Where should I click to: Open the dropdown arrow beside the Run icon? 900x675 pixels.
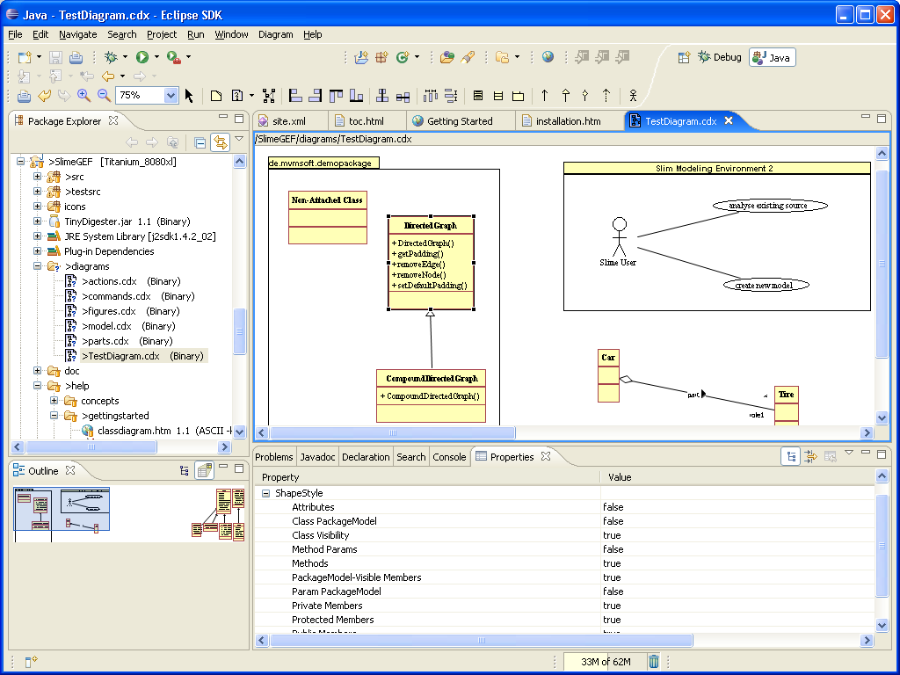point(156,57)
